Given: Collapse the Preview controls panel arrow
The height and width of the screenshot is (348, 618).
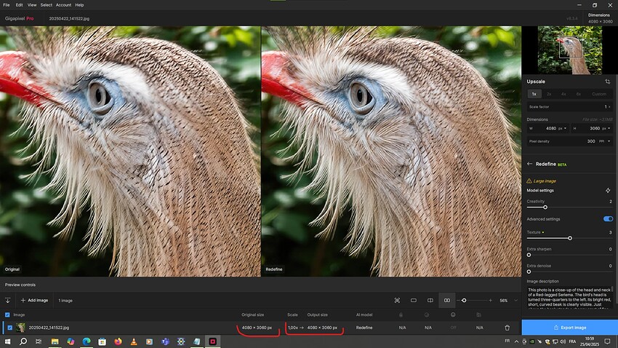Looking at the screenshot, I should click(7, 300).
